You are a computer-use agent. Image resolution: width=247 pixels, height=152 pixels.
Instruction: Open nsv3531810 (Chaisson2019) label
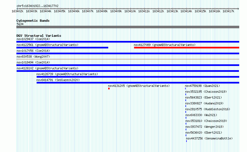[206, 121]
